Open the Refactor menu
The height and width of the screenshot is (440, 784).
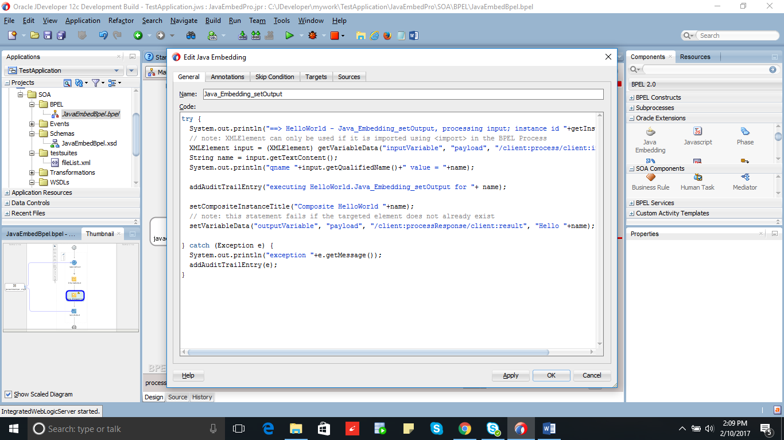point(121,21)
